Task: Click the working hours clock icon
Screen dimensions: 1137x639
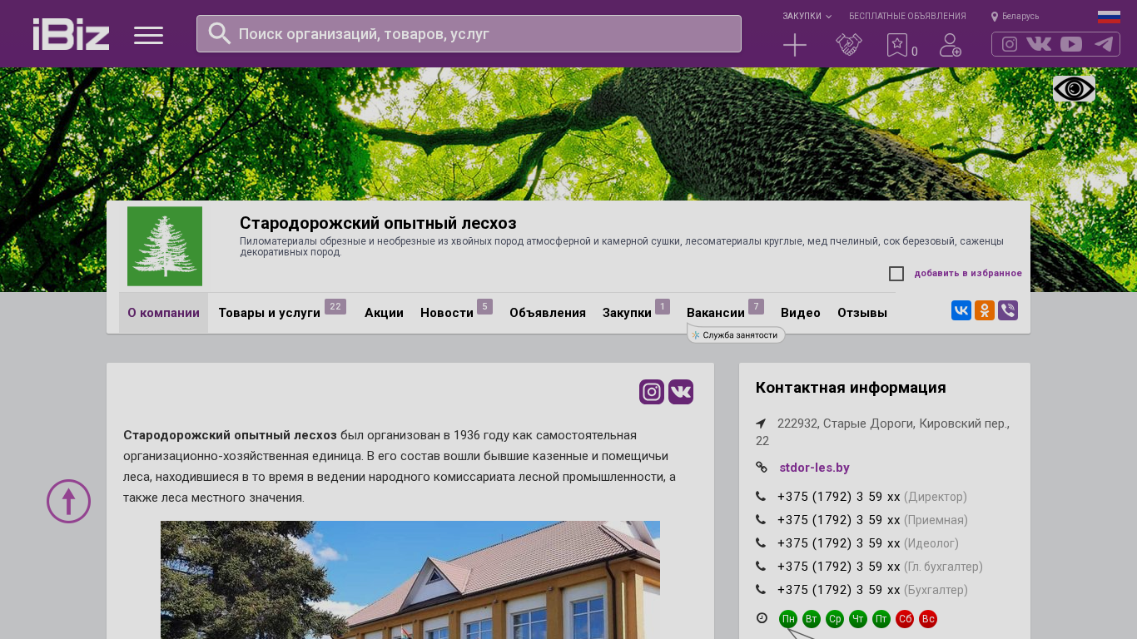Action: 762,618
